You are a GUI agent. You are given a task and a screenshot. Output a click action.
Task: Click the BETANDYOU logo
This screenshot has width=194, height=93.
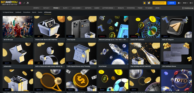click(9, 3)
